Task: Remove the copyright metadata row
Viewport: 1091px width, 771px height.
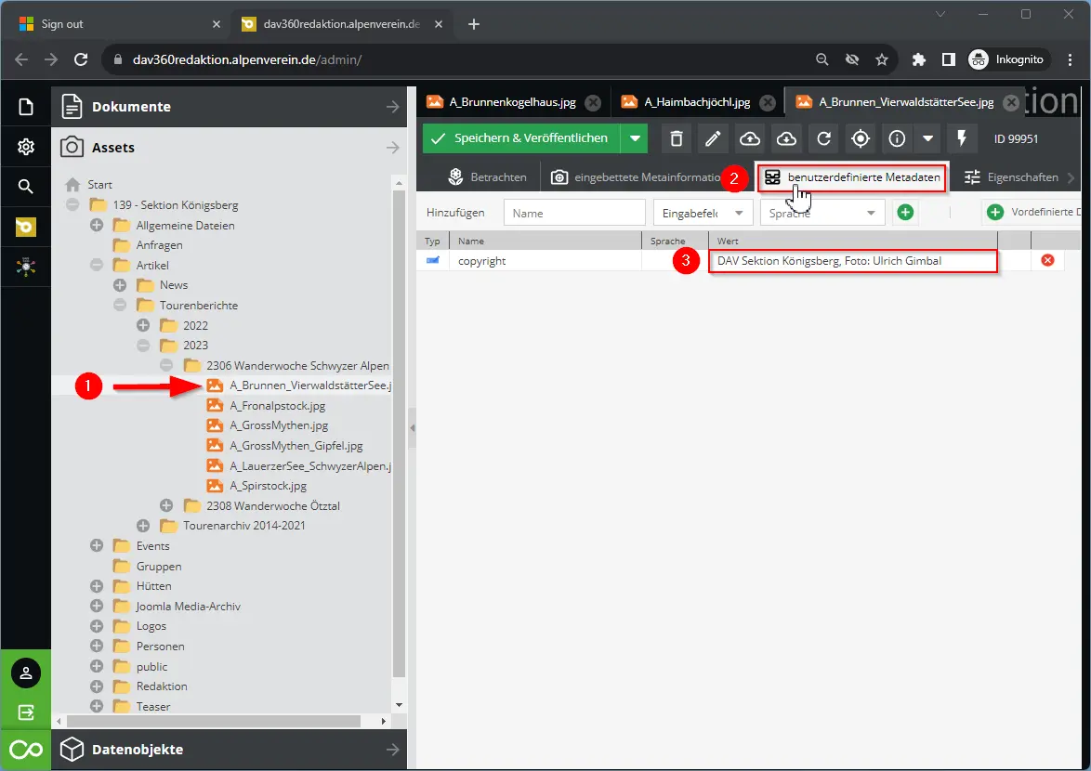Action: [1047, 261]
